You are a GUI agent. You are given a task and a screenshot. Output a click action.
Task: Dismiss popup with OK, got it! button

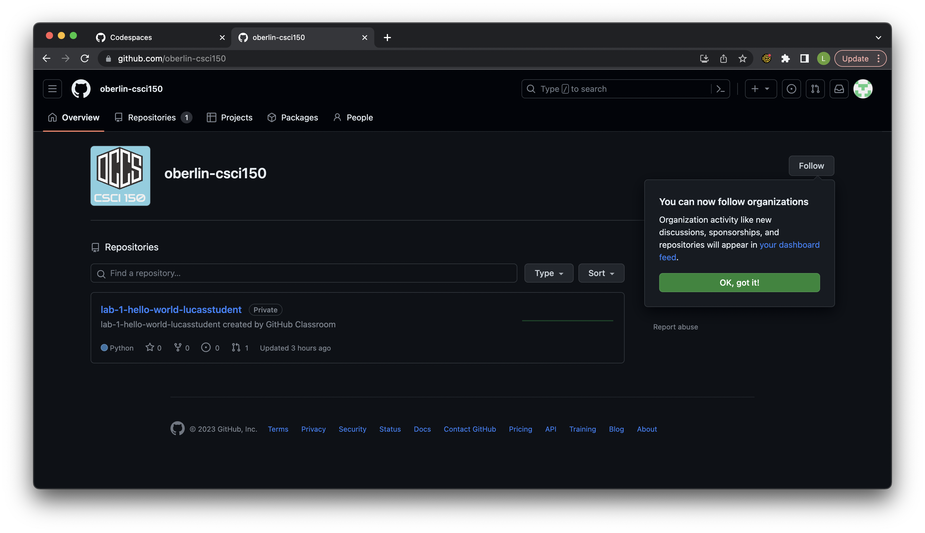(739, 283)
